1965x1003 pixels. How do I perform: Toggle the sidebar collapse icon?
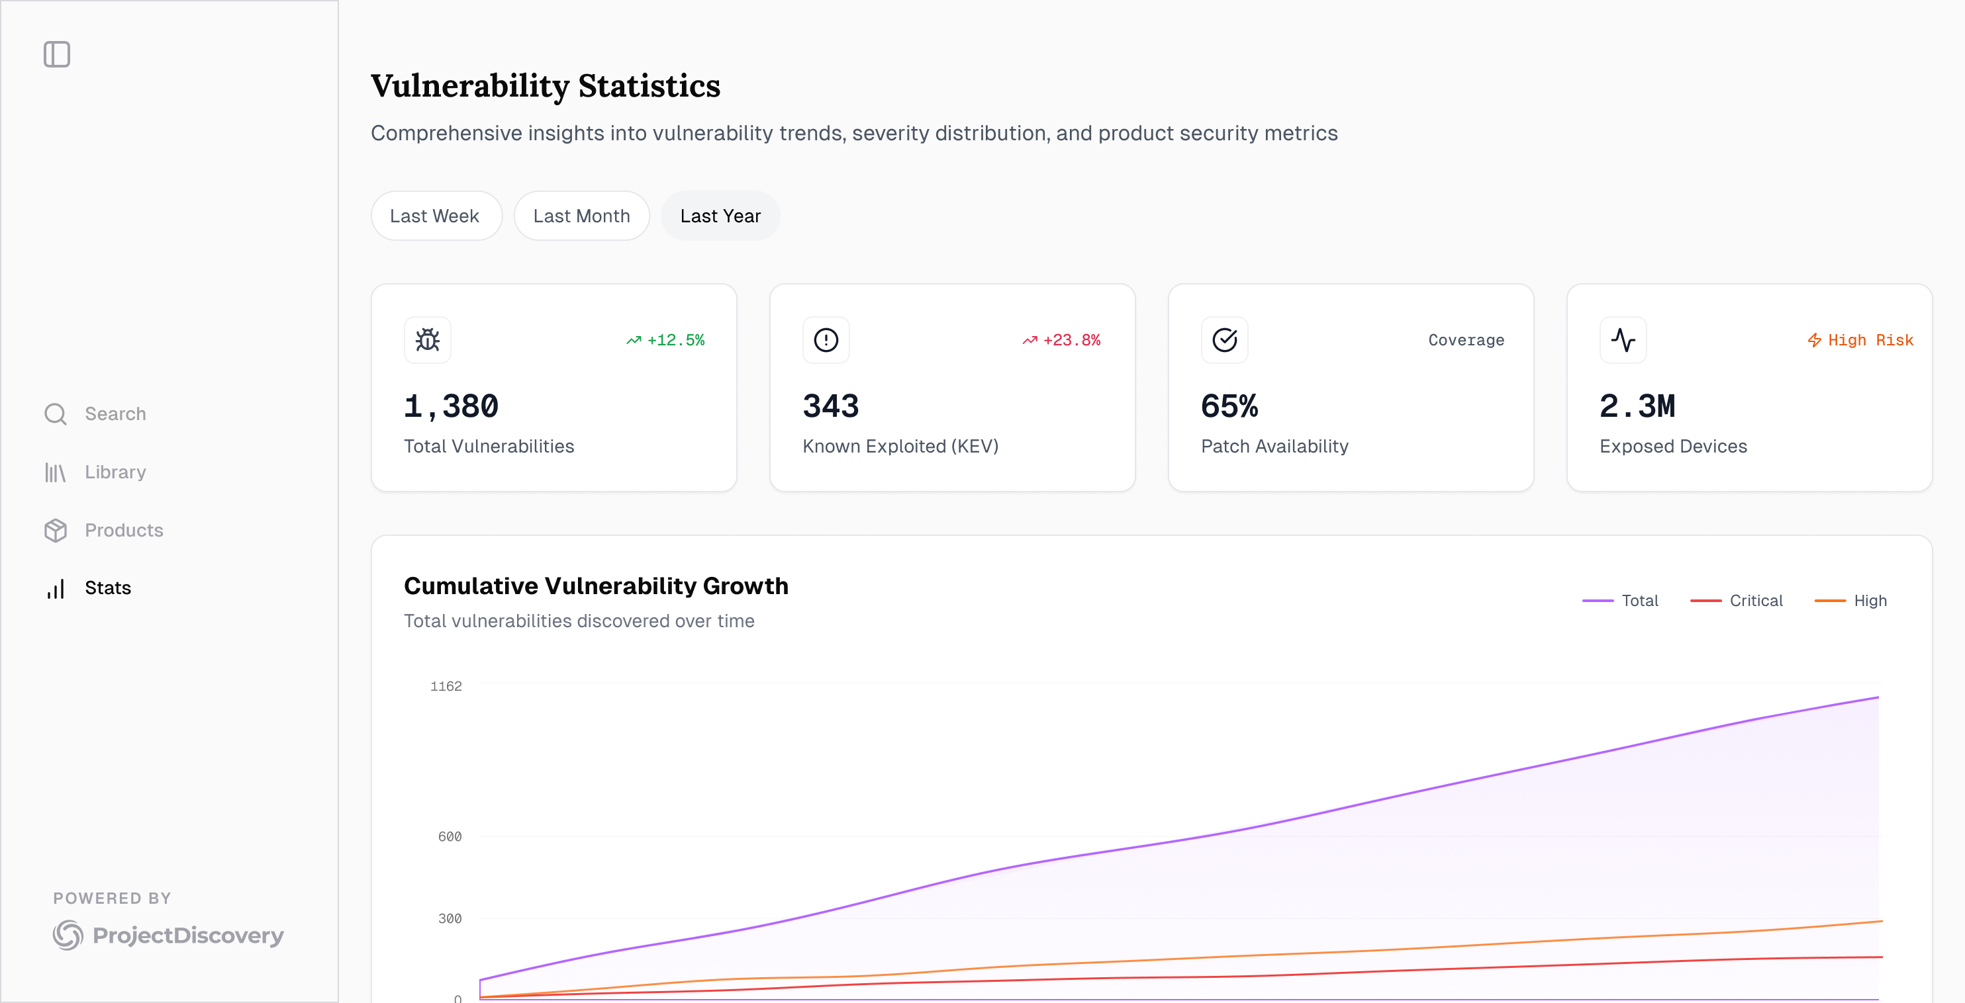(56, 54)
